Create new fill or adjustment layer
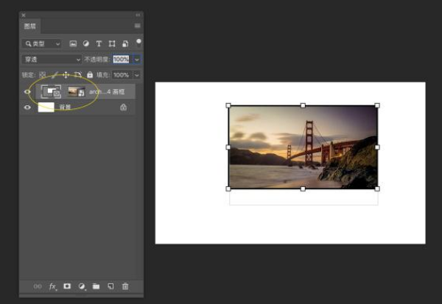The height and width of the screenshot is (304, 442). tap(82, 286)
